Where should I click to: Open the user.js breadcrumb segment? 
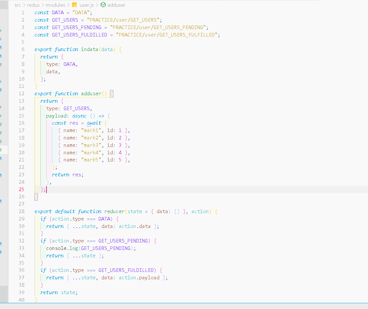(x=87, y=5)
